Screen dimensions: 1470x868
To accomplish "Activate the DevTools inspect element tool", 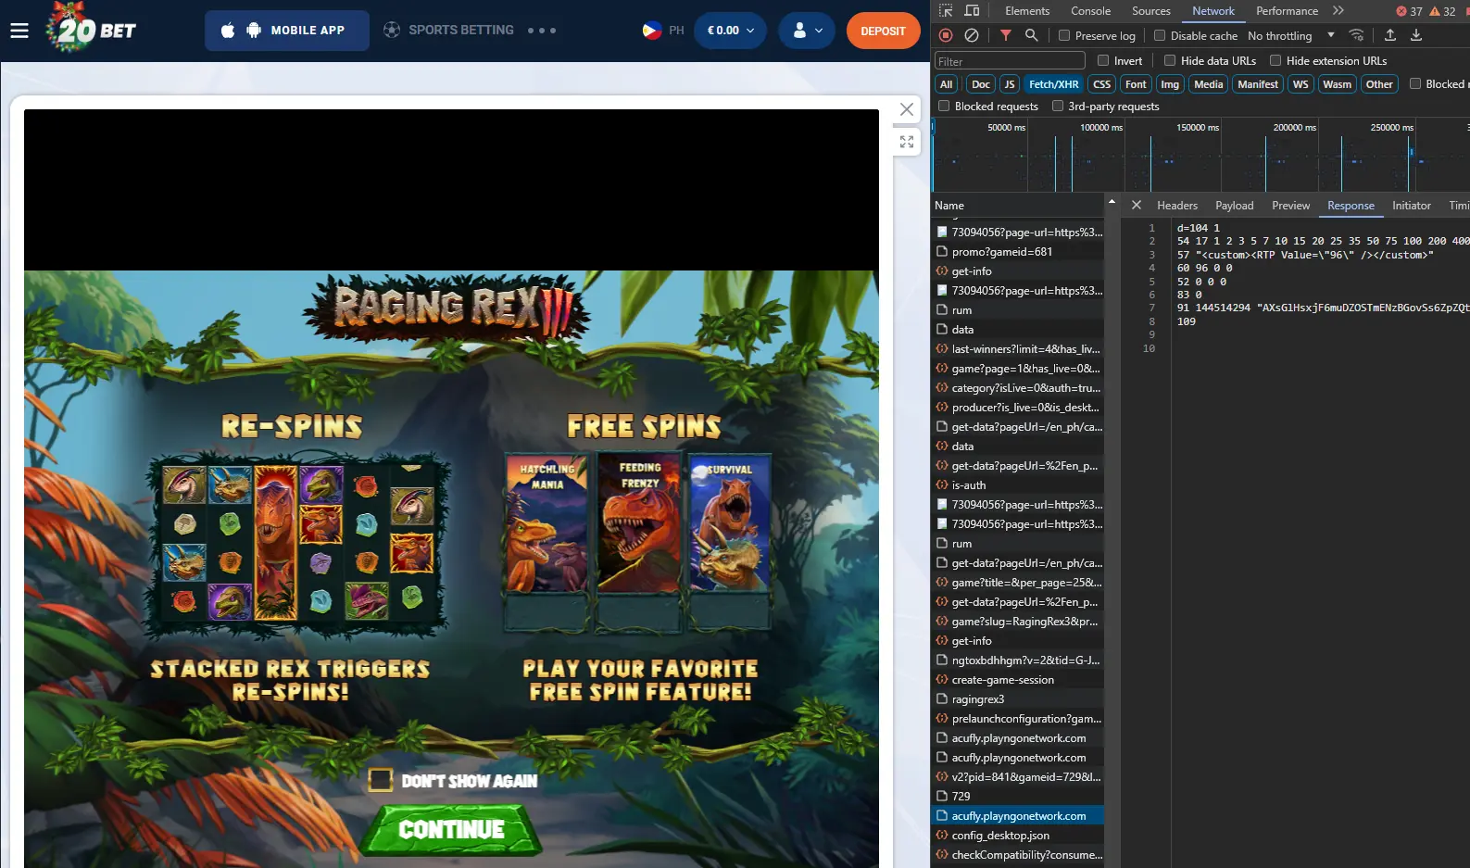I will point(946,11).
